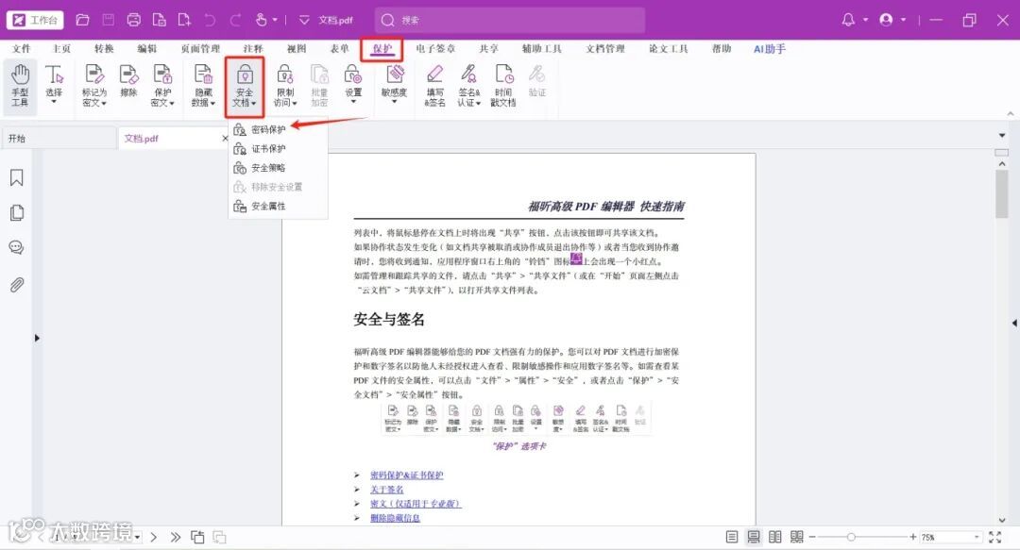This screenshot has height=550, width=1020.
Task: Open the 设置 settings tool in ribbon
Action: click(x=353, y=85)
